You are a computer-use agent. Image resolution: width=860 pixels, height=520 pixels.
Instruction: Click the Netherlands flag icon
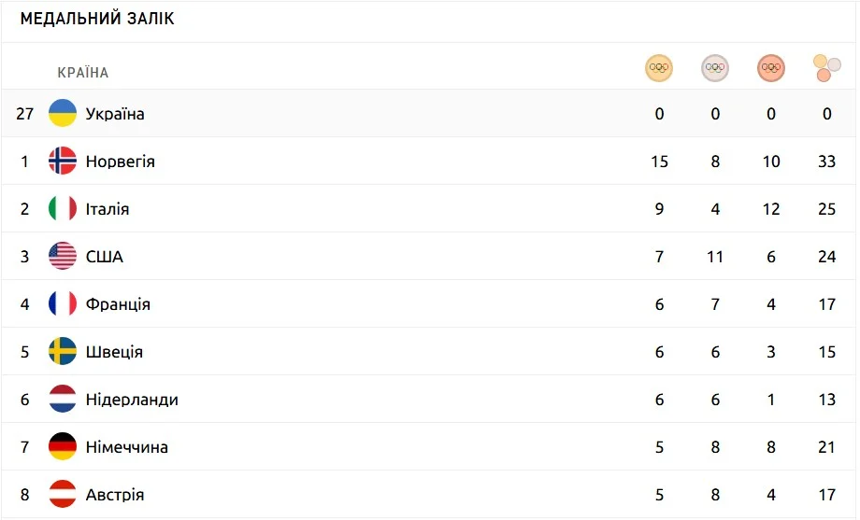coord(63,400)
